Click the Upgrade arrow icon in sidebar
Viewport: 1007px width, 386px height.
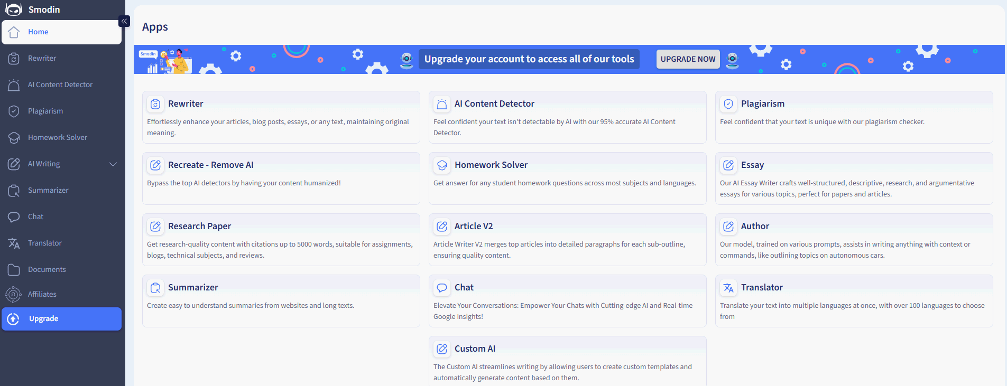tap(14, 319)
